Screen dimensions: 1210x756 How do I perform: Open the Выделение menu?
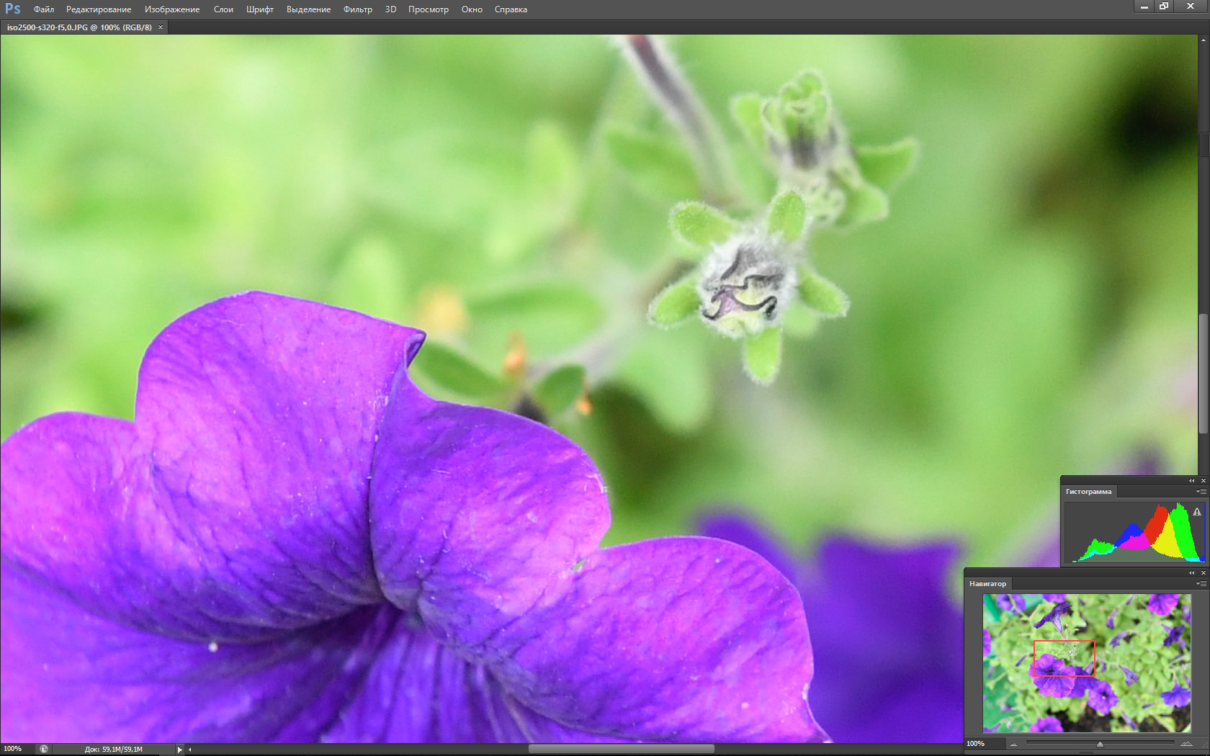308,9
